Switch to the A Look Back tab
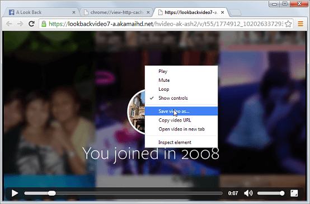 click(x=41, y=12)
